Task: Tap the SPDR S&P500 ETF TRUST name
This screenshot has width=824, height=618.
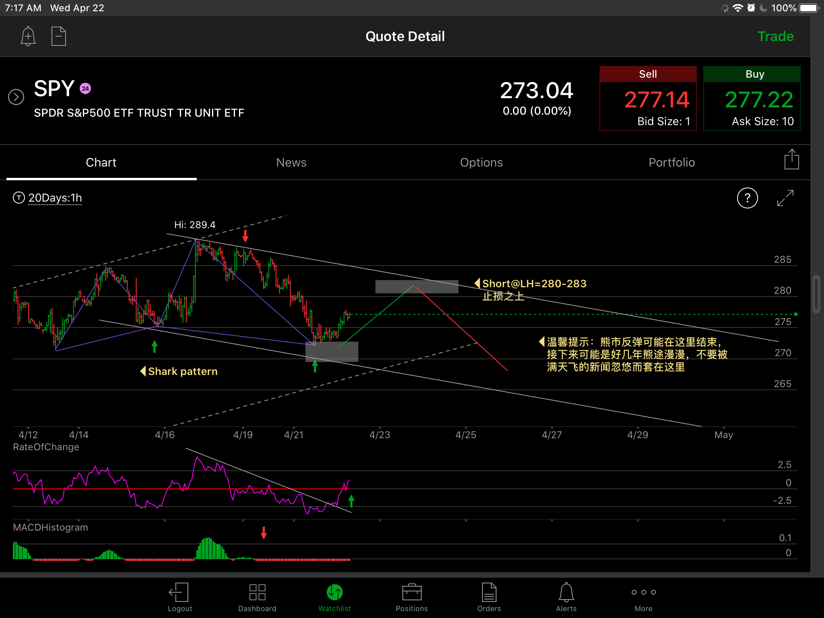Action: [x=139, y=113]
